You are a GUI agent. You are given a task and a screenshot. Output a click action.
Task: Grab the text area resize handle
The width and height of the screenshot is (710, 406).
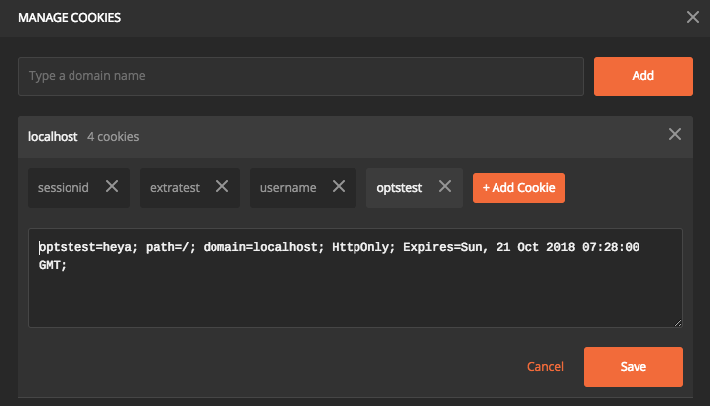pos(678,323)
